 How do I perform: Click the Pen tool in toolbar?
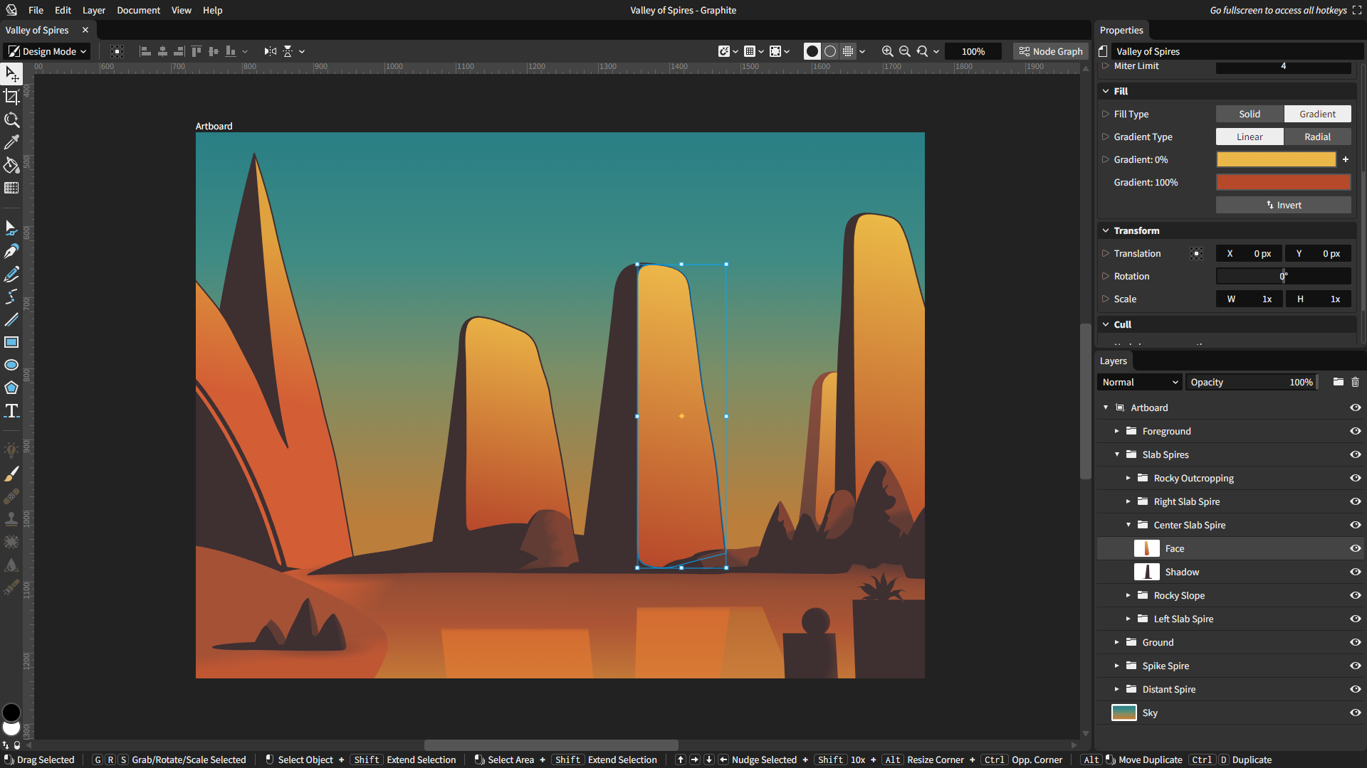(x=12, y=250)
